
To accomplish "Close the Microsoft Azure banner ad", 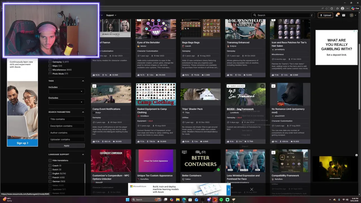I will (252, 189).
